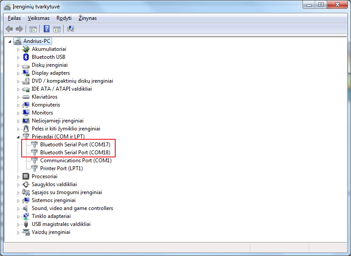351x256 pixels.
Task: Expand the Klaviatūros category
Action: [18, 97]
